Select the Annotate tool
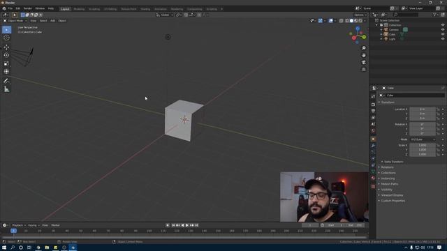Viewport: 447px width, 251px height. point(6,81)
